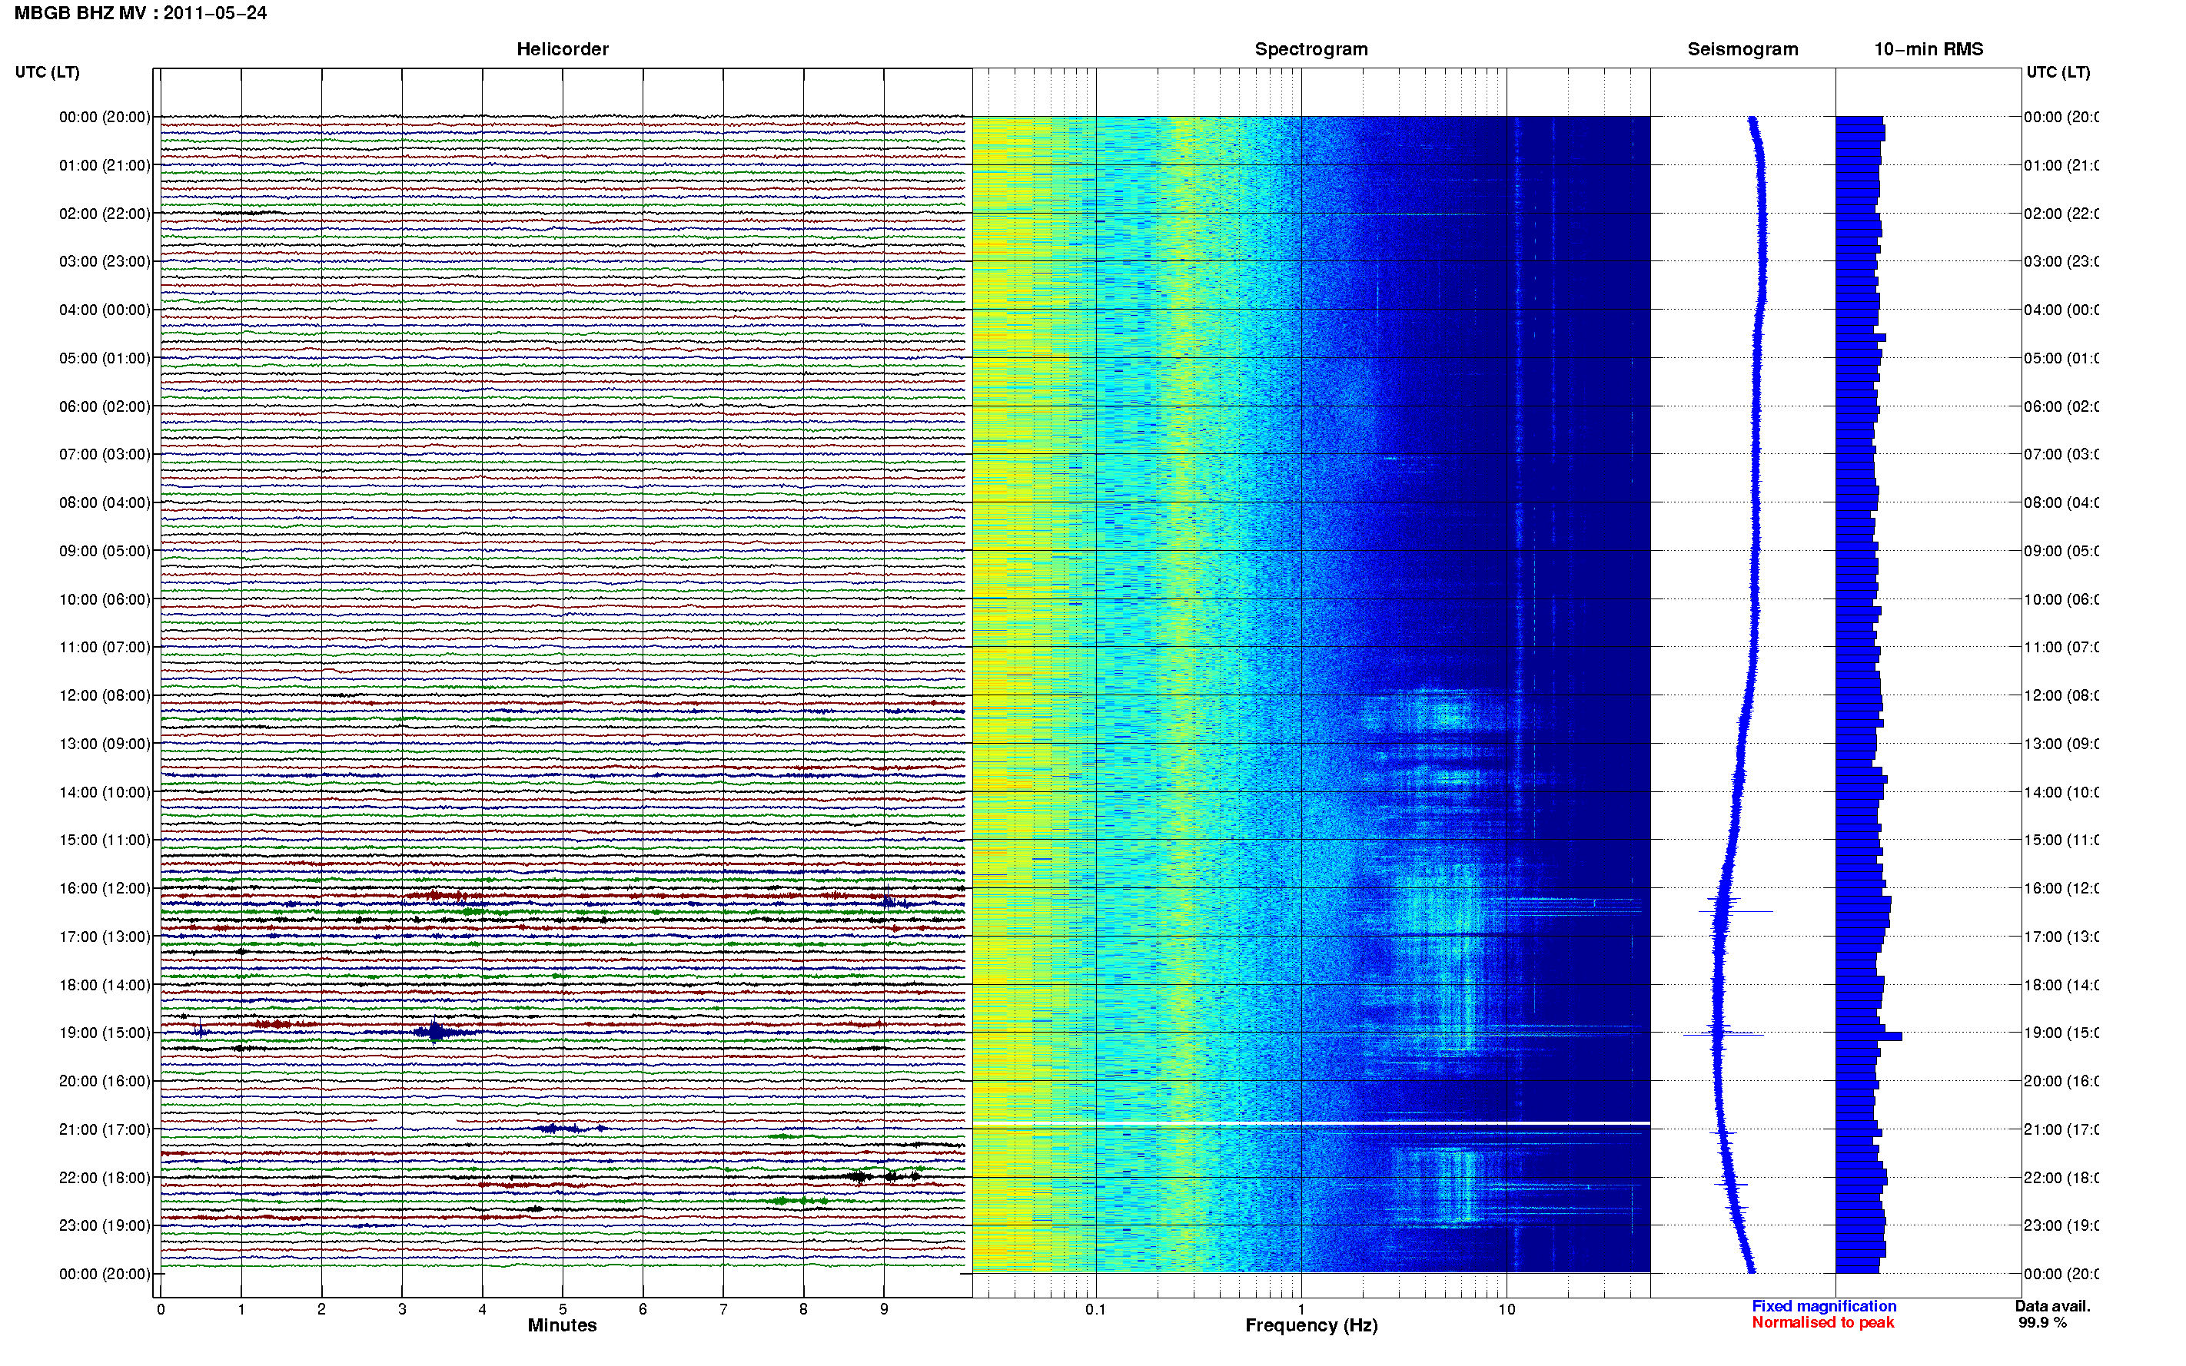Click minute tick label 3
2186x1366 pixels.
point(402,1310)
